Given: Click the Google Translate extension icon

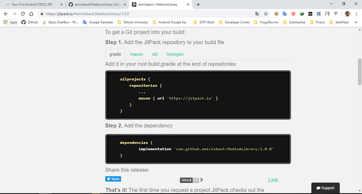Looking at the screenshot, I should pyautogui.click(x=284, y=14).
